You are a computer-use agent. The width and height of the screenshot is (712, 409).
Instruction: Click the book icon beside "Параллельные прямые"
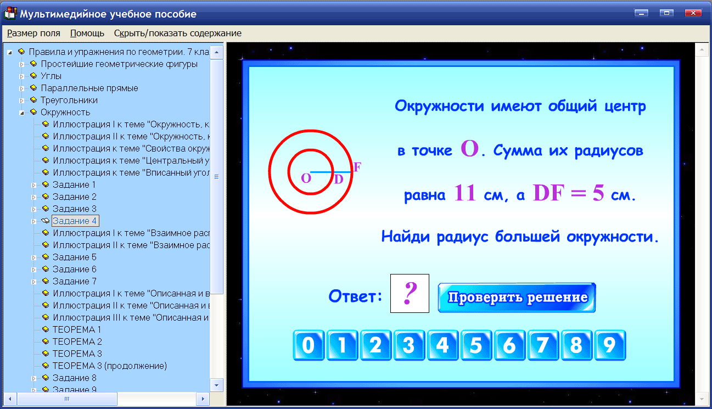click(x=33, y=88)
